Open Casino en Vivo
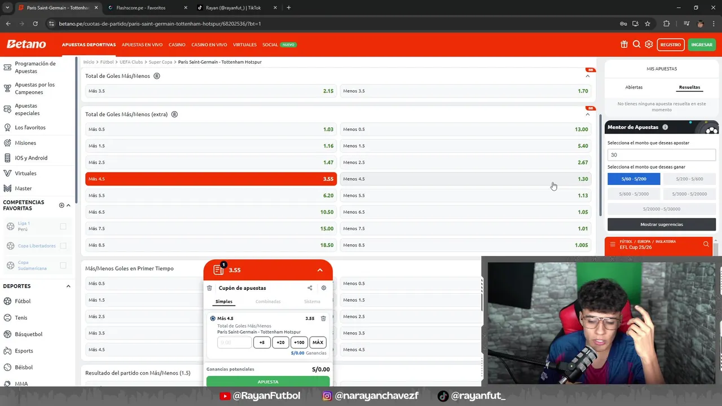This screenshot has height=406, width=722. (209, 45)
